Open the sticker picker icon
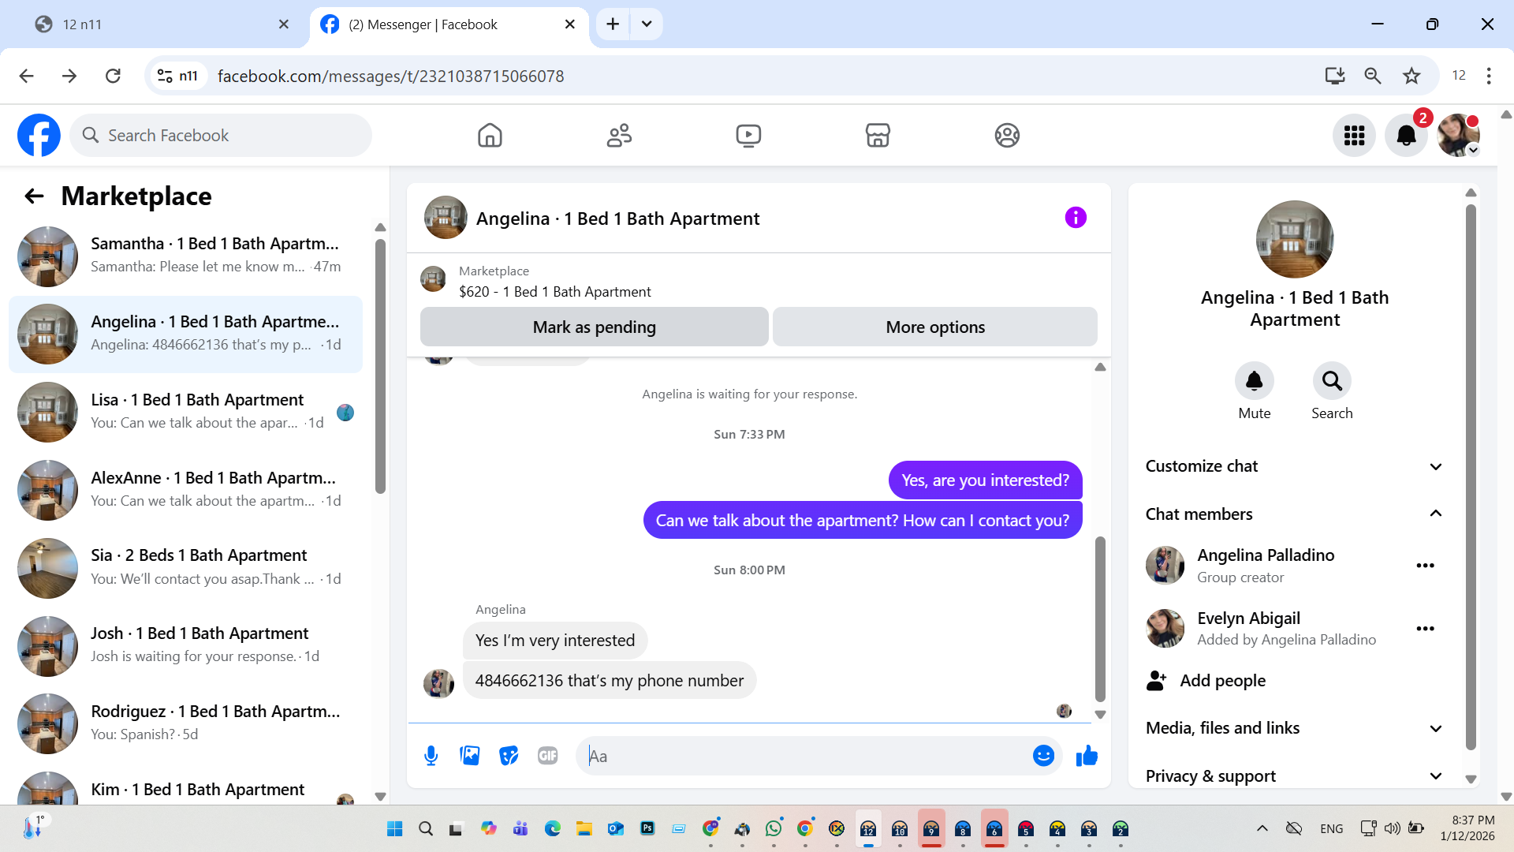1514x852 pixels. pyautogui.click(x=509, y=756)
